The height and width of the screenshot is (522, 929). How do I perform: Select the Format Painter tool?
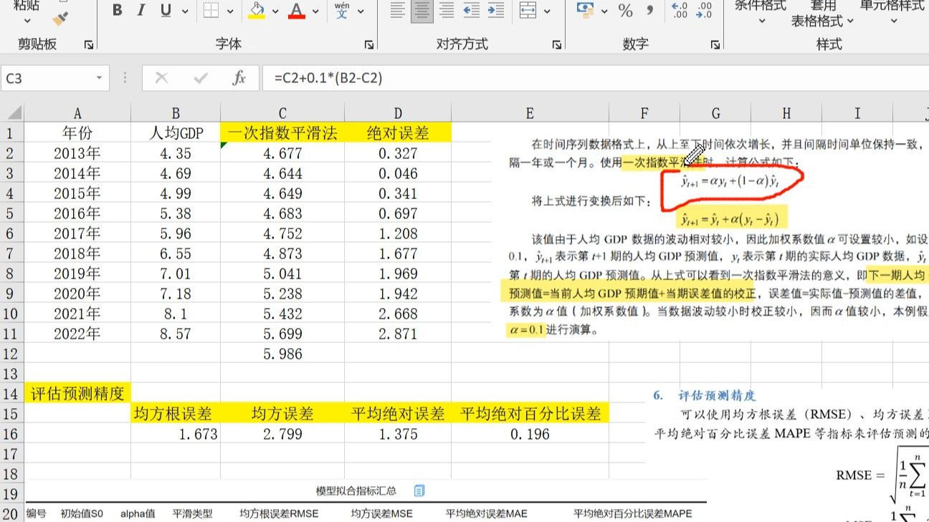click(x=59, y=19)
